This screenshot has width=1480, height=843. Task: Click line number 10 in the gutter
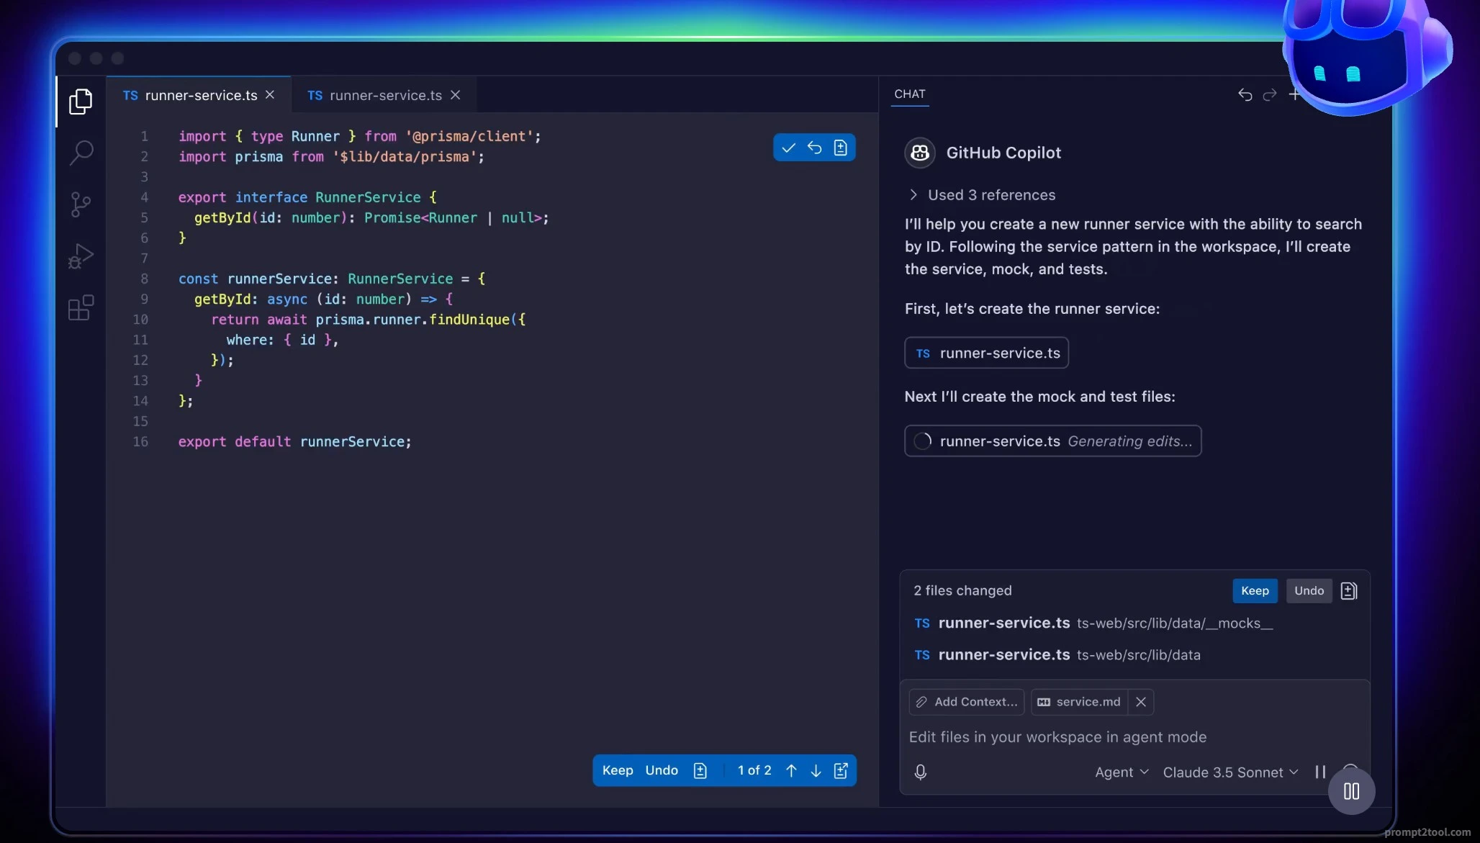pos(140,320)
